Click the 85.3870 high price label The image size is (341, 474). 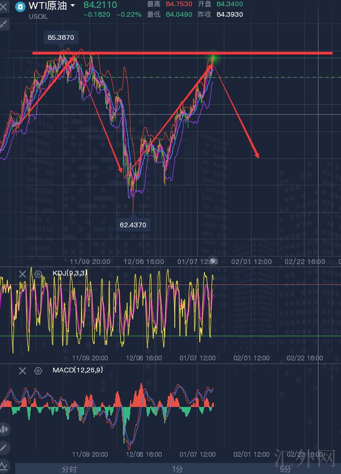[x=61, y=38]
